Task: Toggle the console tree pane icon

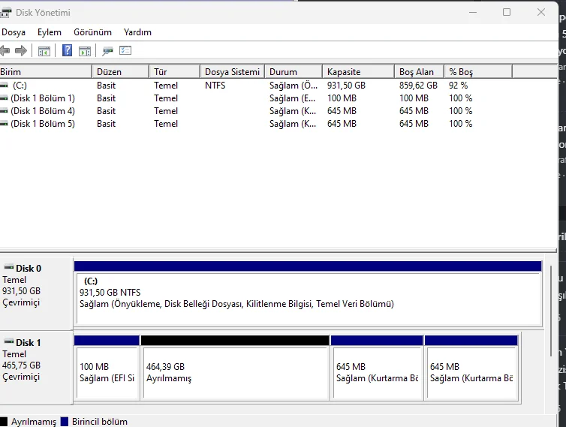Action: point(45,51)
